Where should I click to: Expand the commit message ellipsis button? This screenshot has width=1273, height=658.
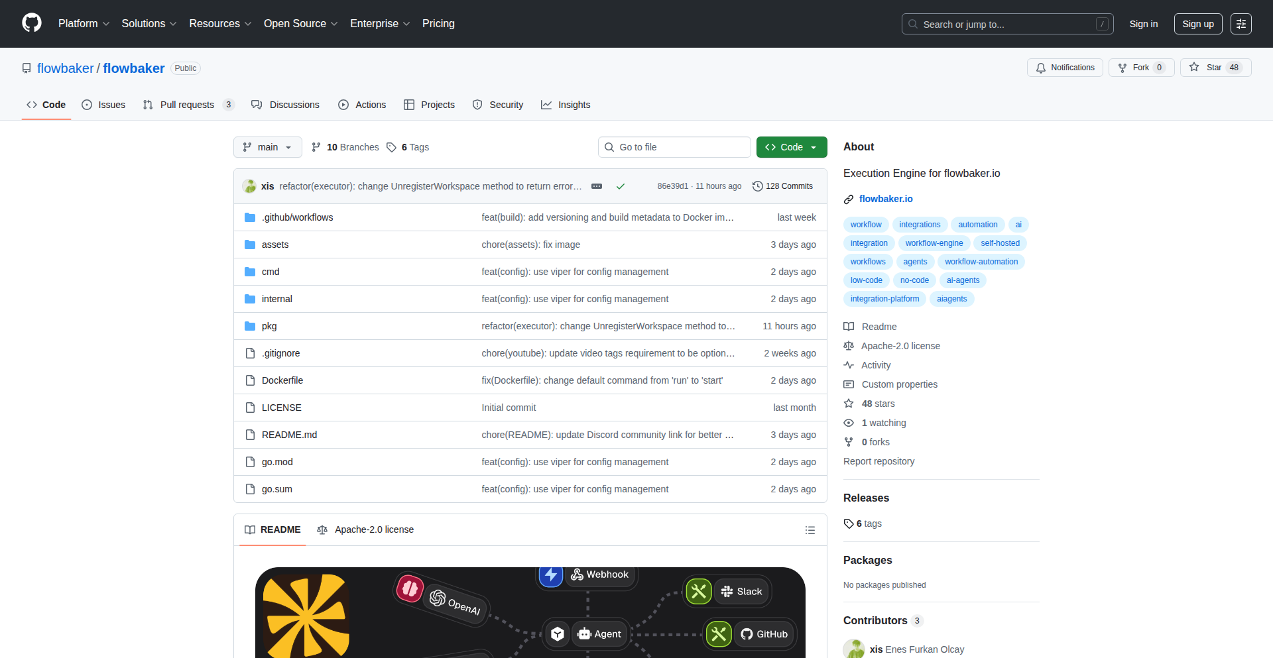(597, 186)
